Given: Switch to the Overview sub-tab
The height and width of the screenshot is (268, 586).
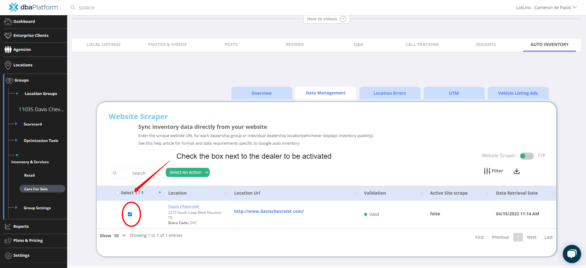Looking at the screenshot, I should pyautogui.click(x=262, y=93).
